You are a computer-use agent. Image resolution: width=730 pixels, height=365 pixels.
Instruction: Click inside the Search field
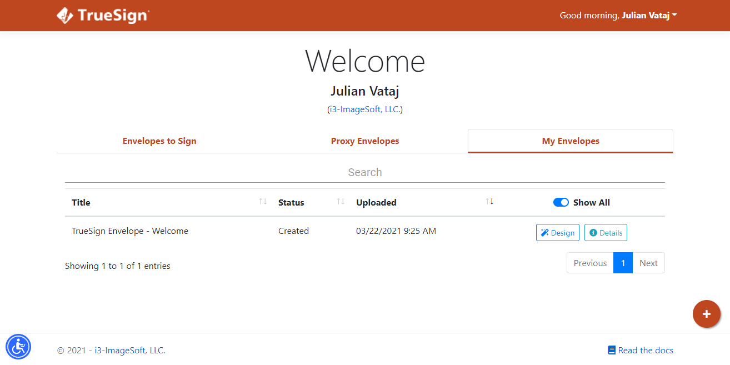364,172
